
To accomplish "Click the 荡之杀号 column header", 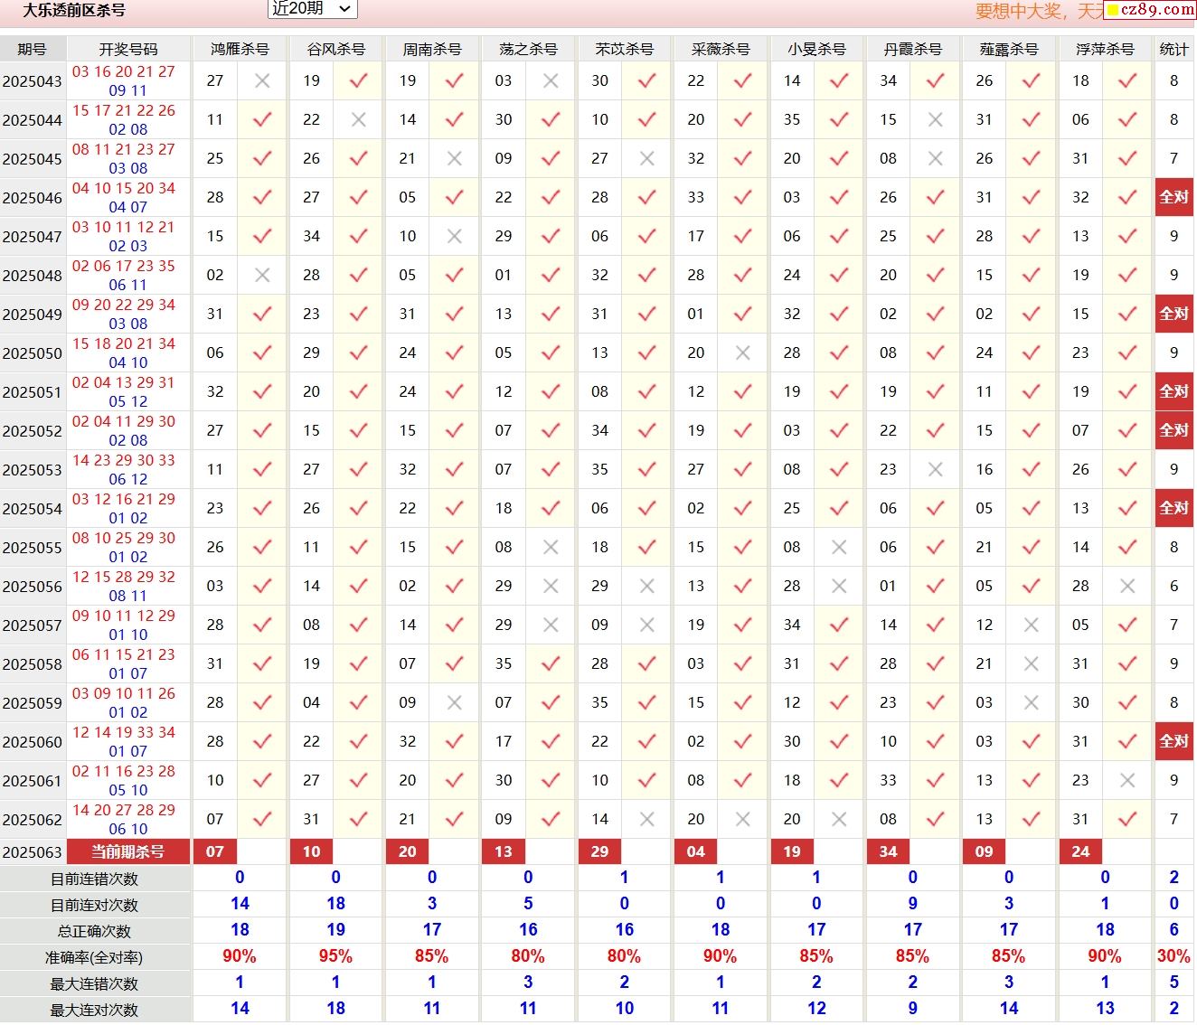I will point(528,49).
